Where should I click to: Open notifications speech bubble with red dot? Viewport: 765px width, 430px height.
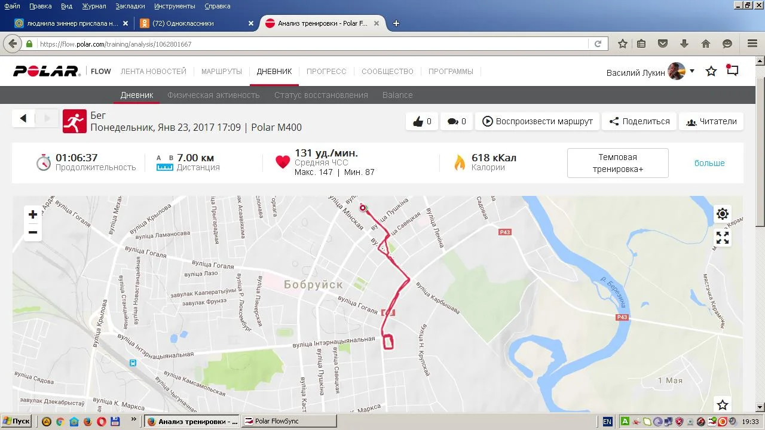(x=732, y=70)
